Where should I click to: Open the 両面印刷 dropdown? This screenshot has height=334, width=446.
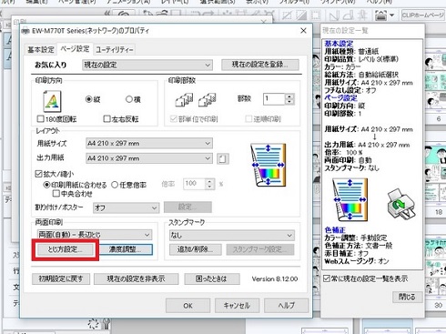(95, 235)
